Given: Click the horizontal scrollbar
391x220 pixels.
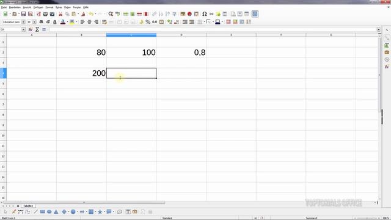Looking at the screenshot, I should pos(84,202).
